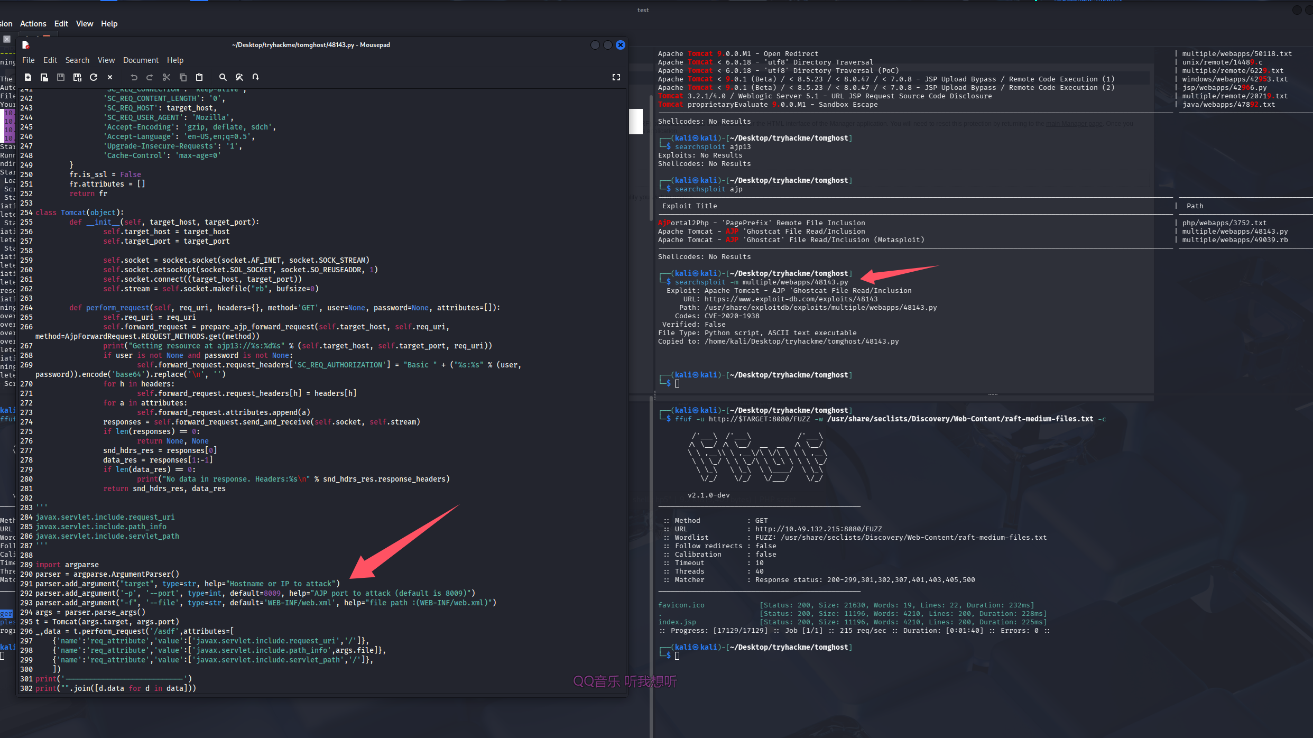Open Mousepad's File menu
Viewport: 1313px width, 738px height.
point(29,60)
